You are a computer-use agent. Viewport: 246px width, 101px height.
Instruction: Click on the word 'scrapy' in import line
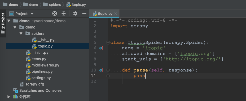point(139,26)
